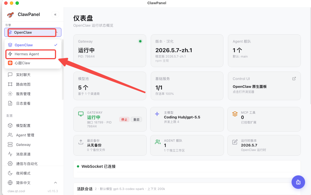Click the MCP 工具 stack icon
The height and width of the screenshot is (195, 311).
pos(235,114)
